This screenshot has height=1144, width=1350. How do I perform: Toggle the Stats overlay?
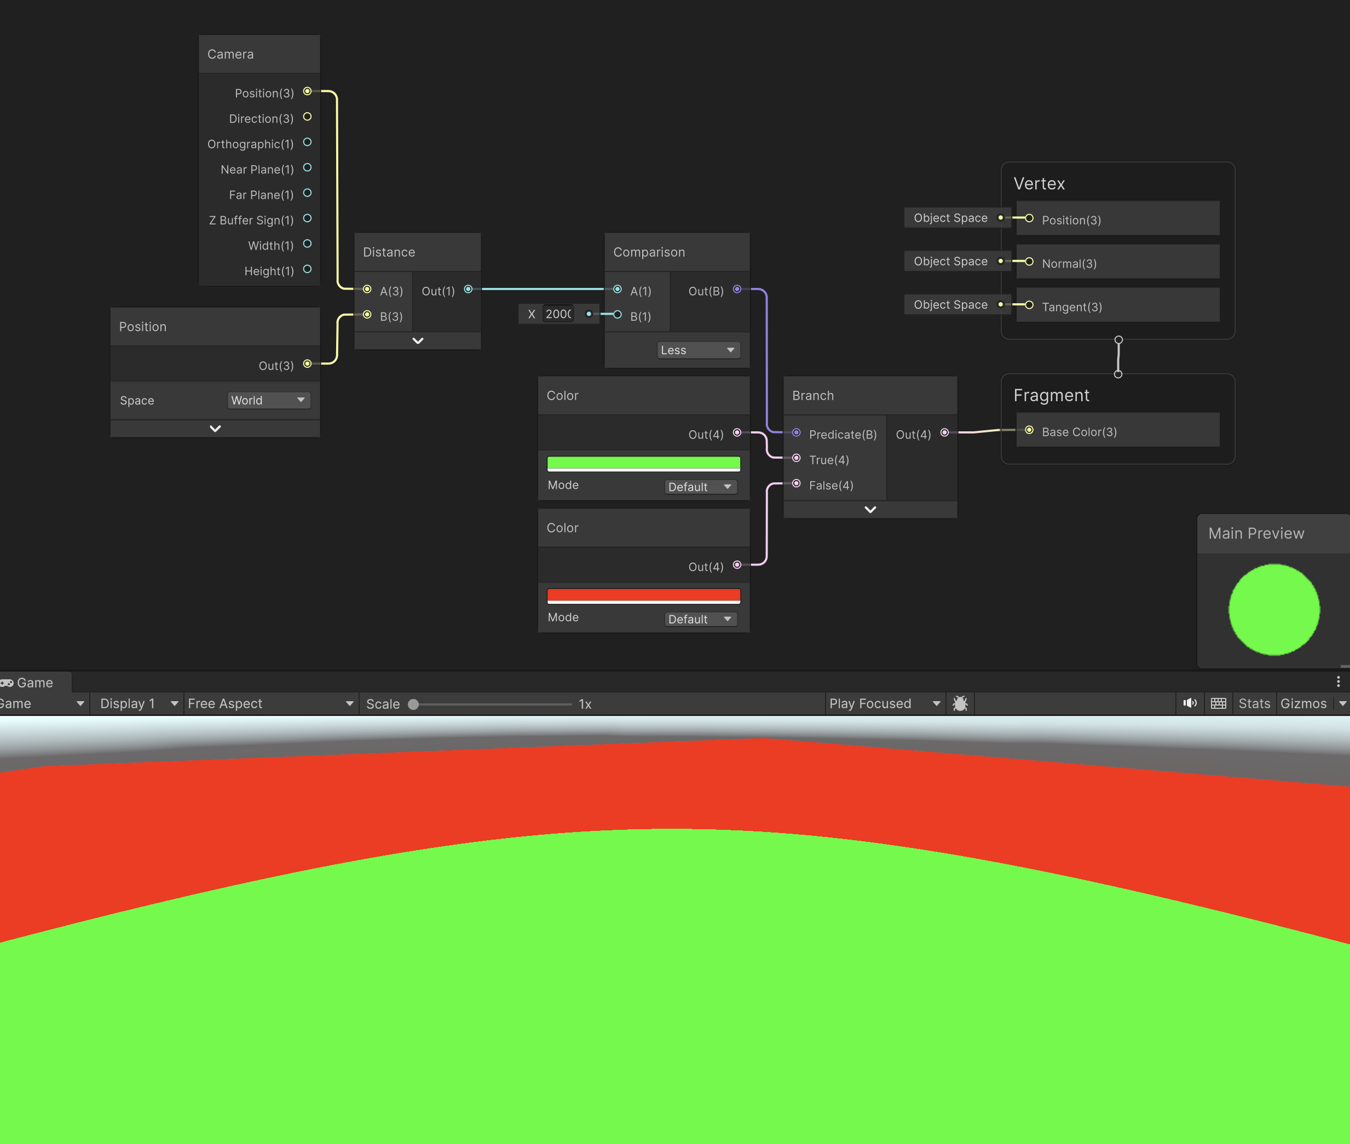[x=1254, y=704]
